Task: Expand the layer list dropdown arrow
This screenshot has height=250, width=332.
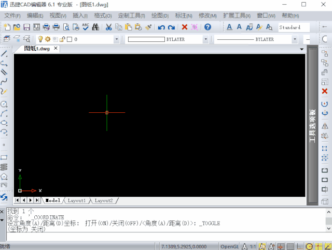Action: (x=116, y=39)
